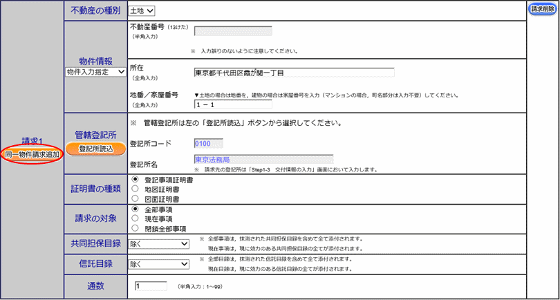The width and height of the screenshot is (560, 300).
Task: Click the 所在 address input field
Action: click(295, 73)
